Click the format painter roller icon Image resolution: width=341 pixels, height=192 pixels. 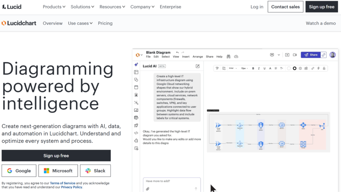point(217,68)
